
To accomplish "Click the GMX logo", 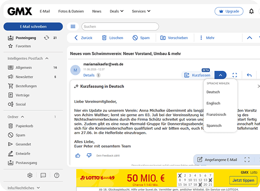I will coord(19,11).
